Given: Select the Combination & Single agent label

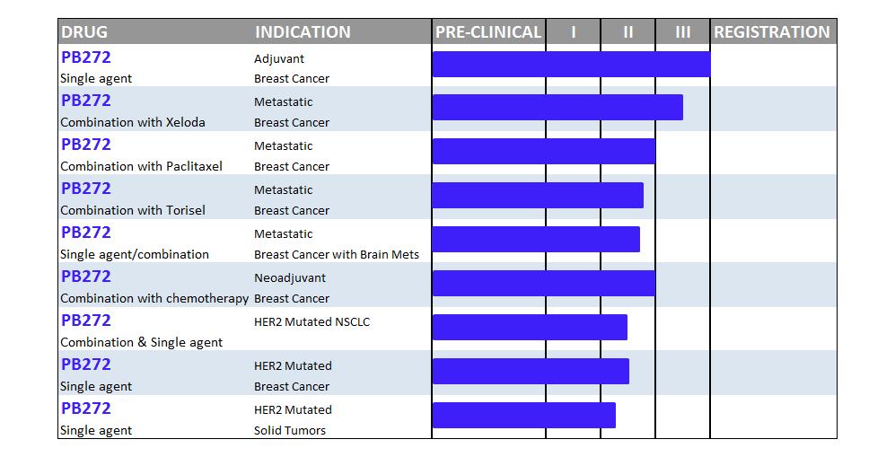Looking at the screenshot, I should pos(141,342).
